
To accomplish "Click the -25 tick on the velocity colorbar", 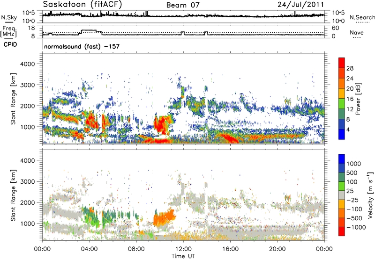I will pyautogui.click(x=353, y=200).
